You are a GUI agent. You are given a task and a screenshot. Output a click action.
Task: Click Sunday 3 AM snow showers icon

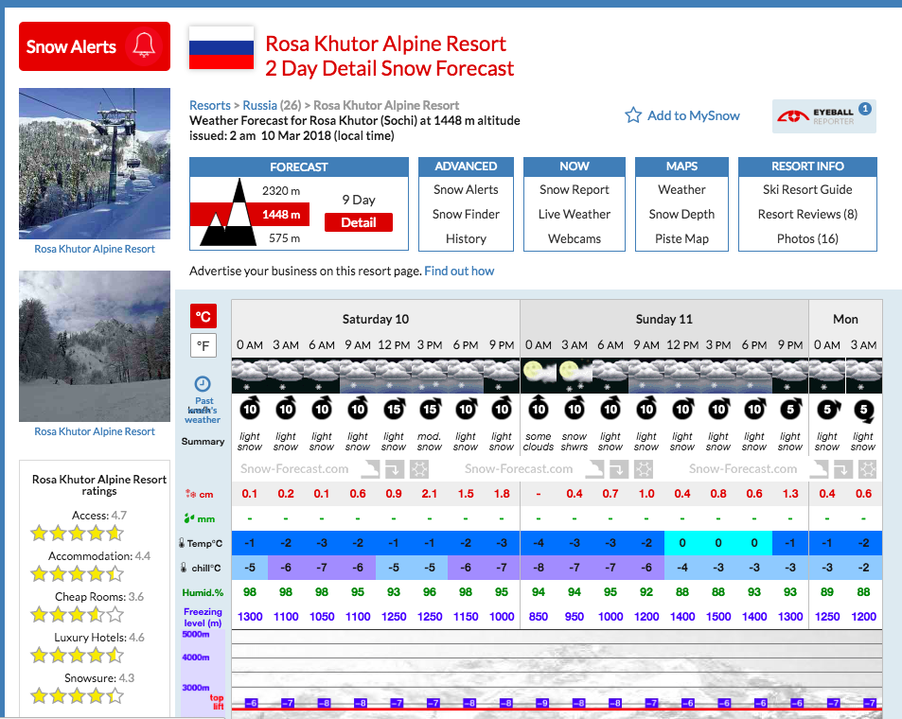click(575, 377)
